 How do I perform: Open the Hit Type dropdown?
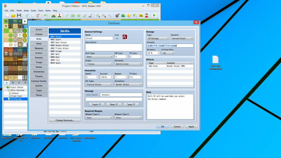[x=99, y=84]
